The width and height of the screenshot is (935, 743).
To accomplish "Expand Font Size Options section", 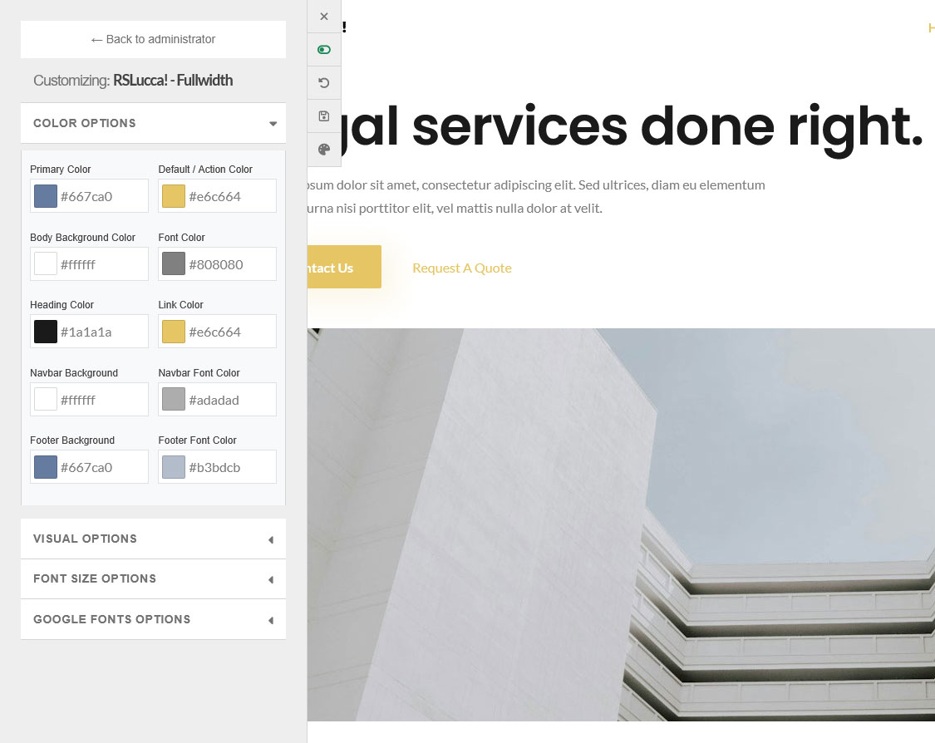I will click(x=153, y=579).
